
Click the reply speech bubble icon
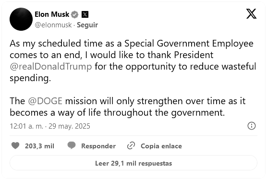72,145
